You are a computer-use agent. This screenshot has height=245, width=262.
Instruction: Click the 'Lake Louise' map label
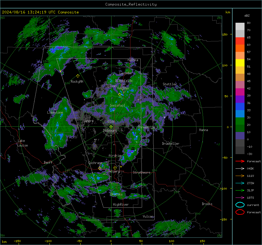coord(23,143)
